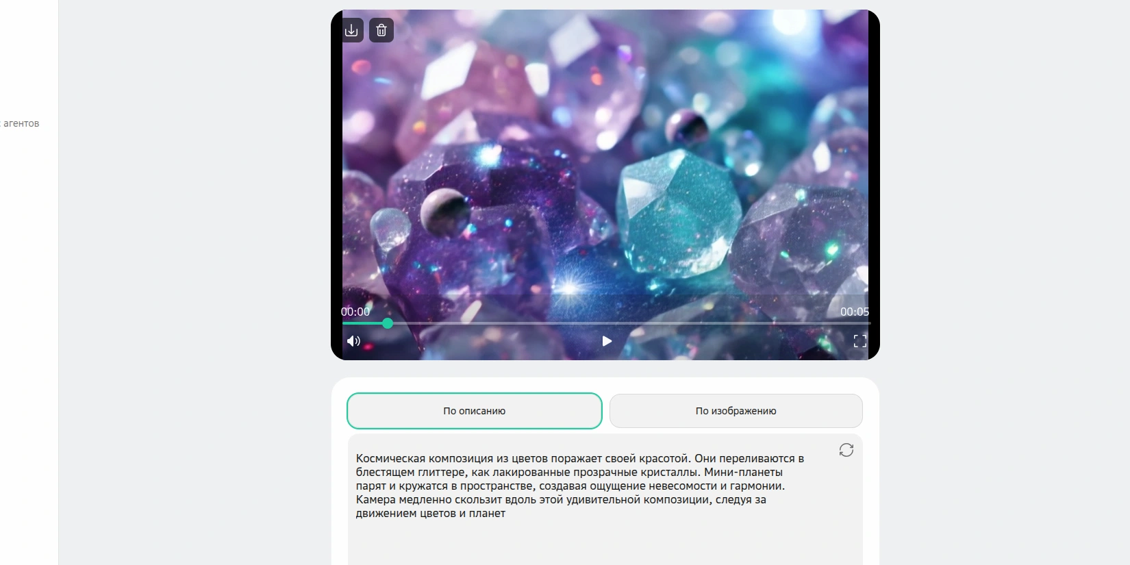Download the generated crystal video
Image resolution: width=1130 pixels, height=565 pixels.
(x=351, y=30)
